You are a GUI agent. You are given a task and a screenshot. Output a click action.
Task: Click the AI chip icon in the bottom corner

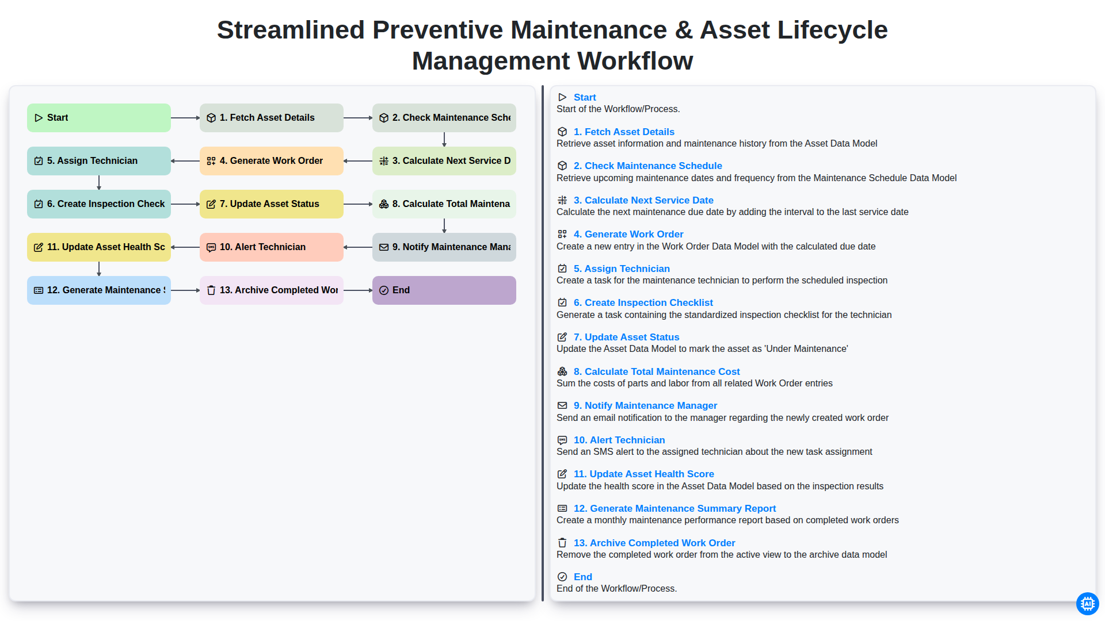(x=1087, y=603)
